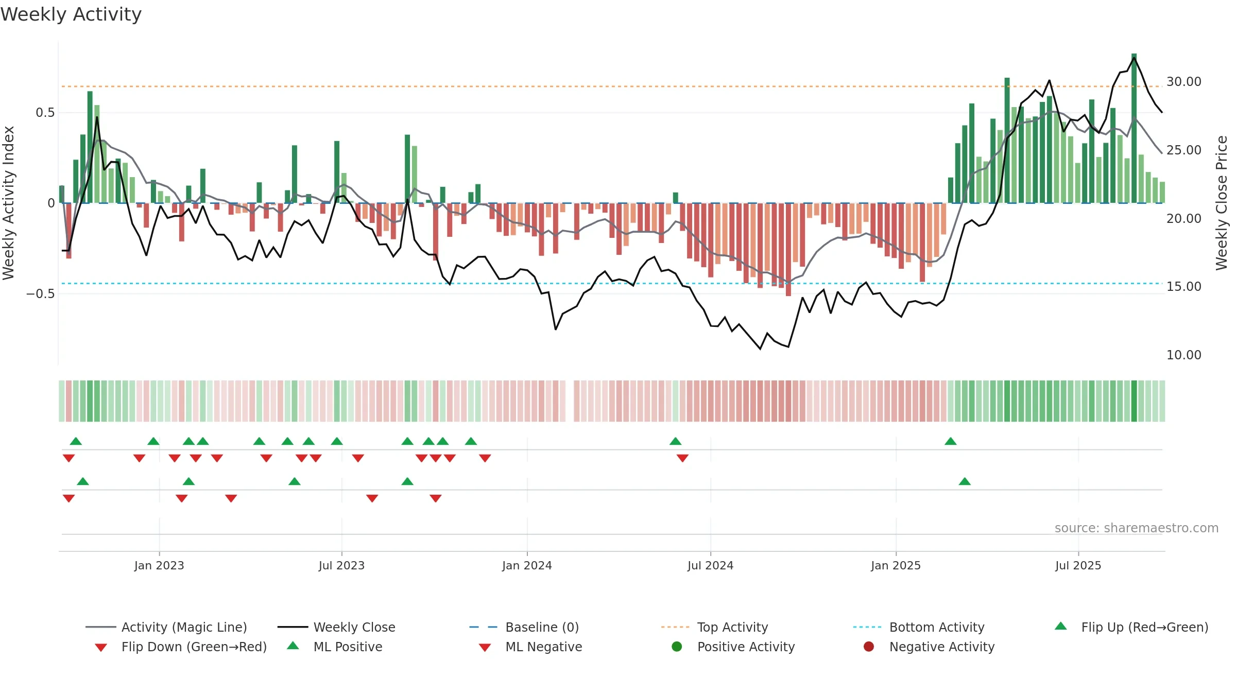Click the Jan 2024 axis label
Viewport: 1236px width, 695px height.
tap(527, 565)
